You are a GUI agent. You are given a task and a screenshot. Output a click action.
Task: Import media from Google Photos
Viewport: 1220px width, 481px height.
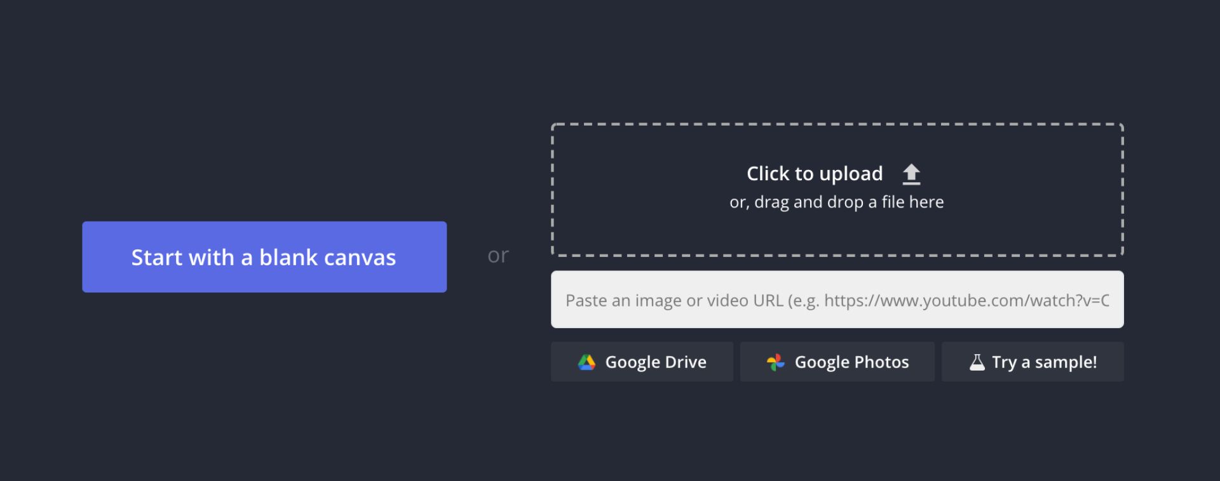pyautogui.click(x=837, y=362)
